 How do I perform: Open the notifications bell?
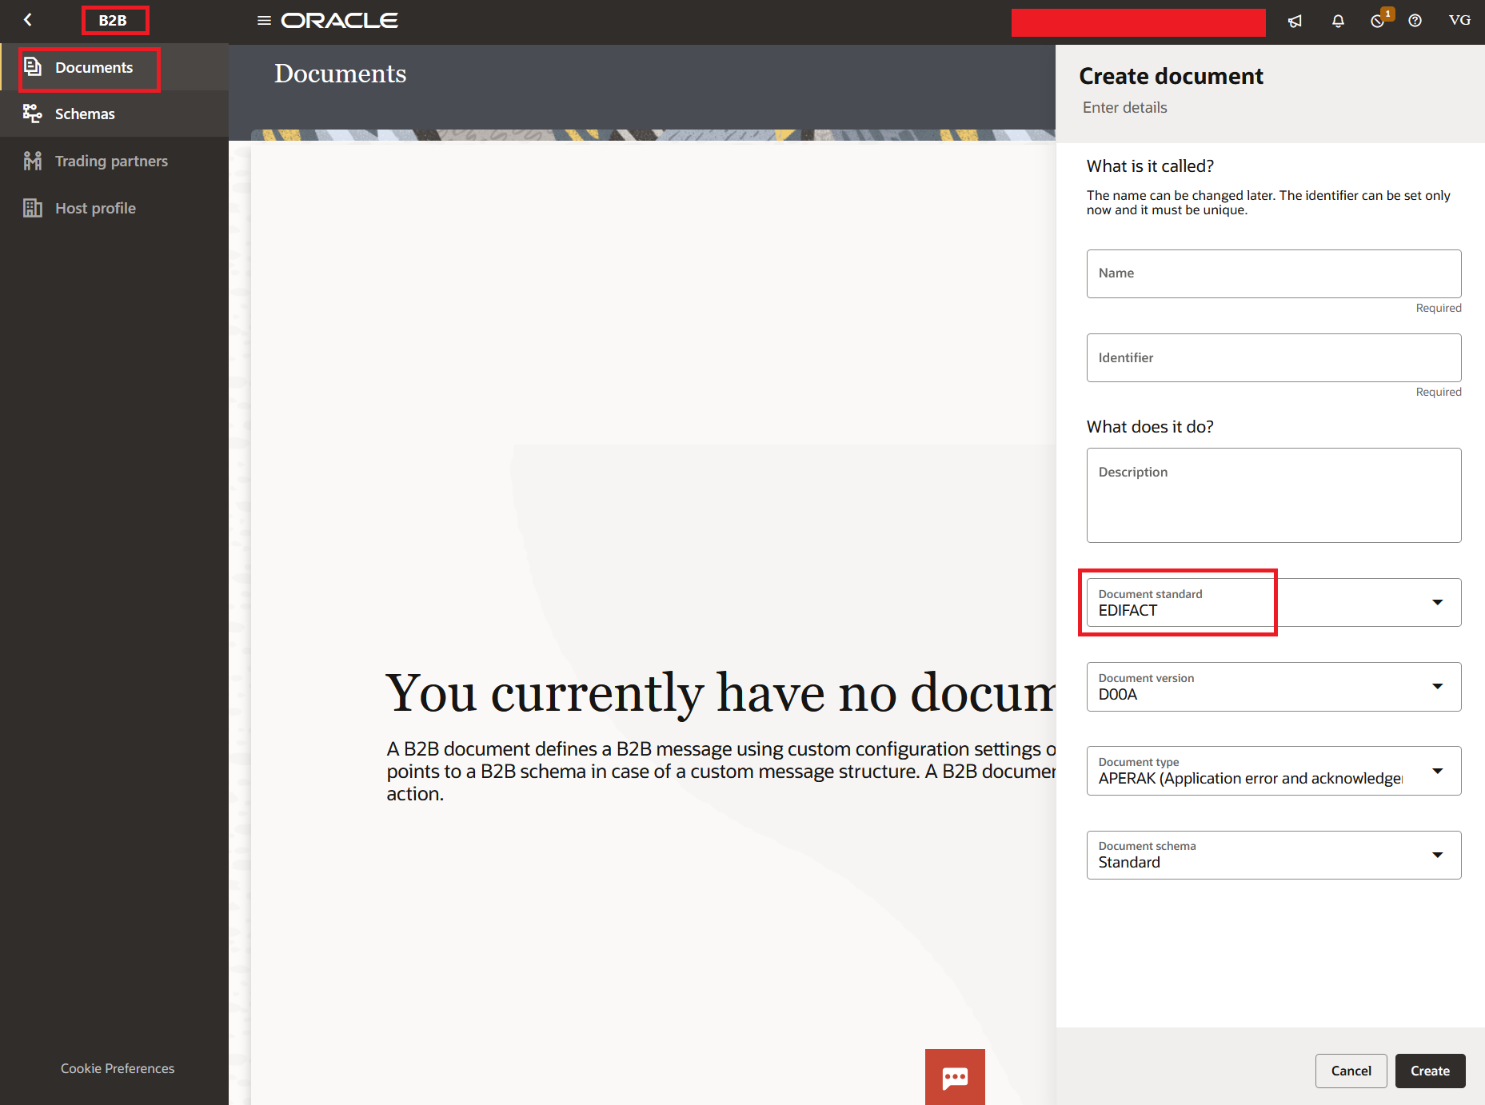tap(1338, 21)
